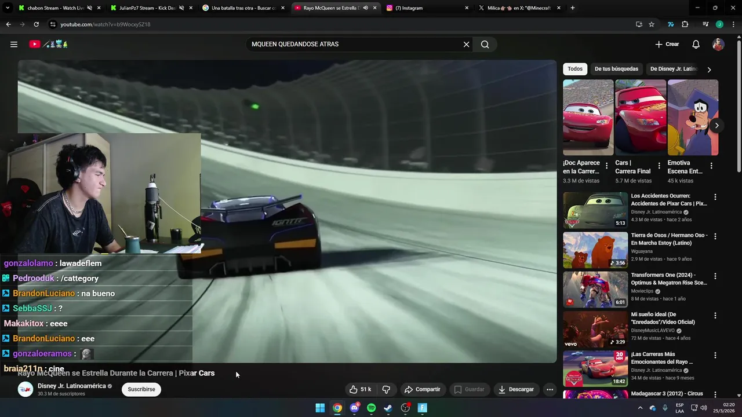Open options for Emotiva Escena short
This screenshot has height=417, width=742.
[x=711, y=166]
